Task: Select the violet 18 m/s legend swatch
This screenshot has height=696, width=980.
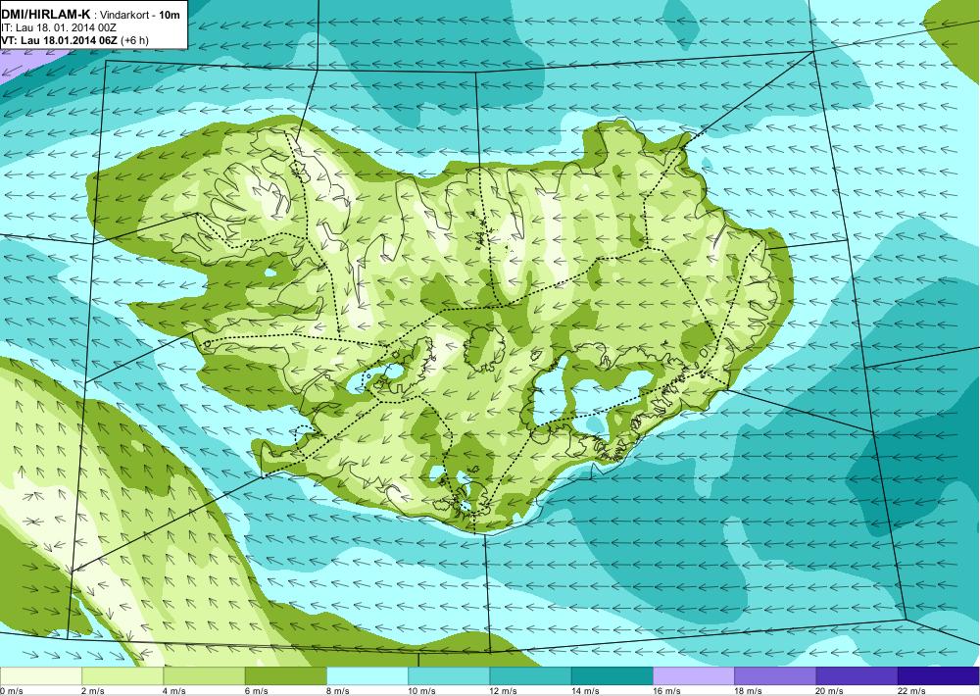Action: 775,676
